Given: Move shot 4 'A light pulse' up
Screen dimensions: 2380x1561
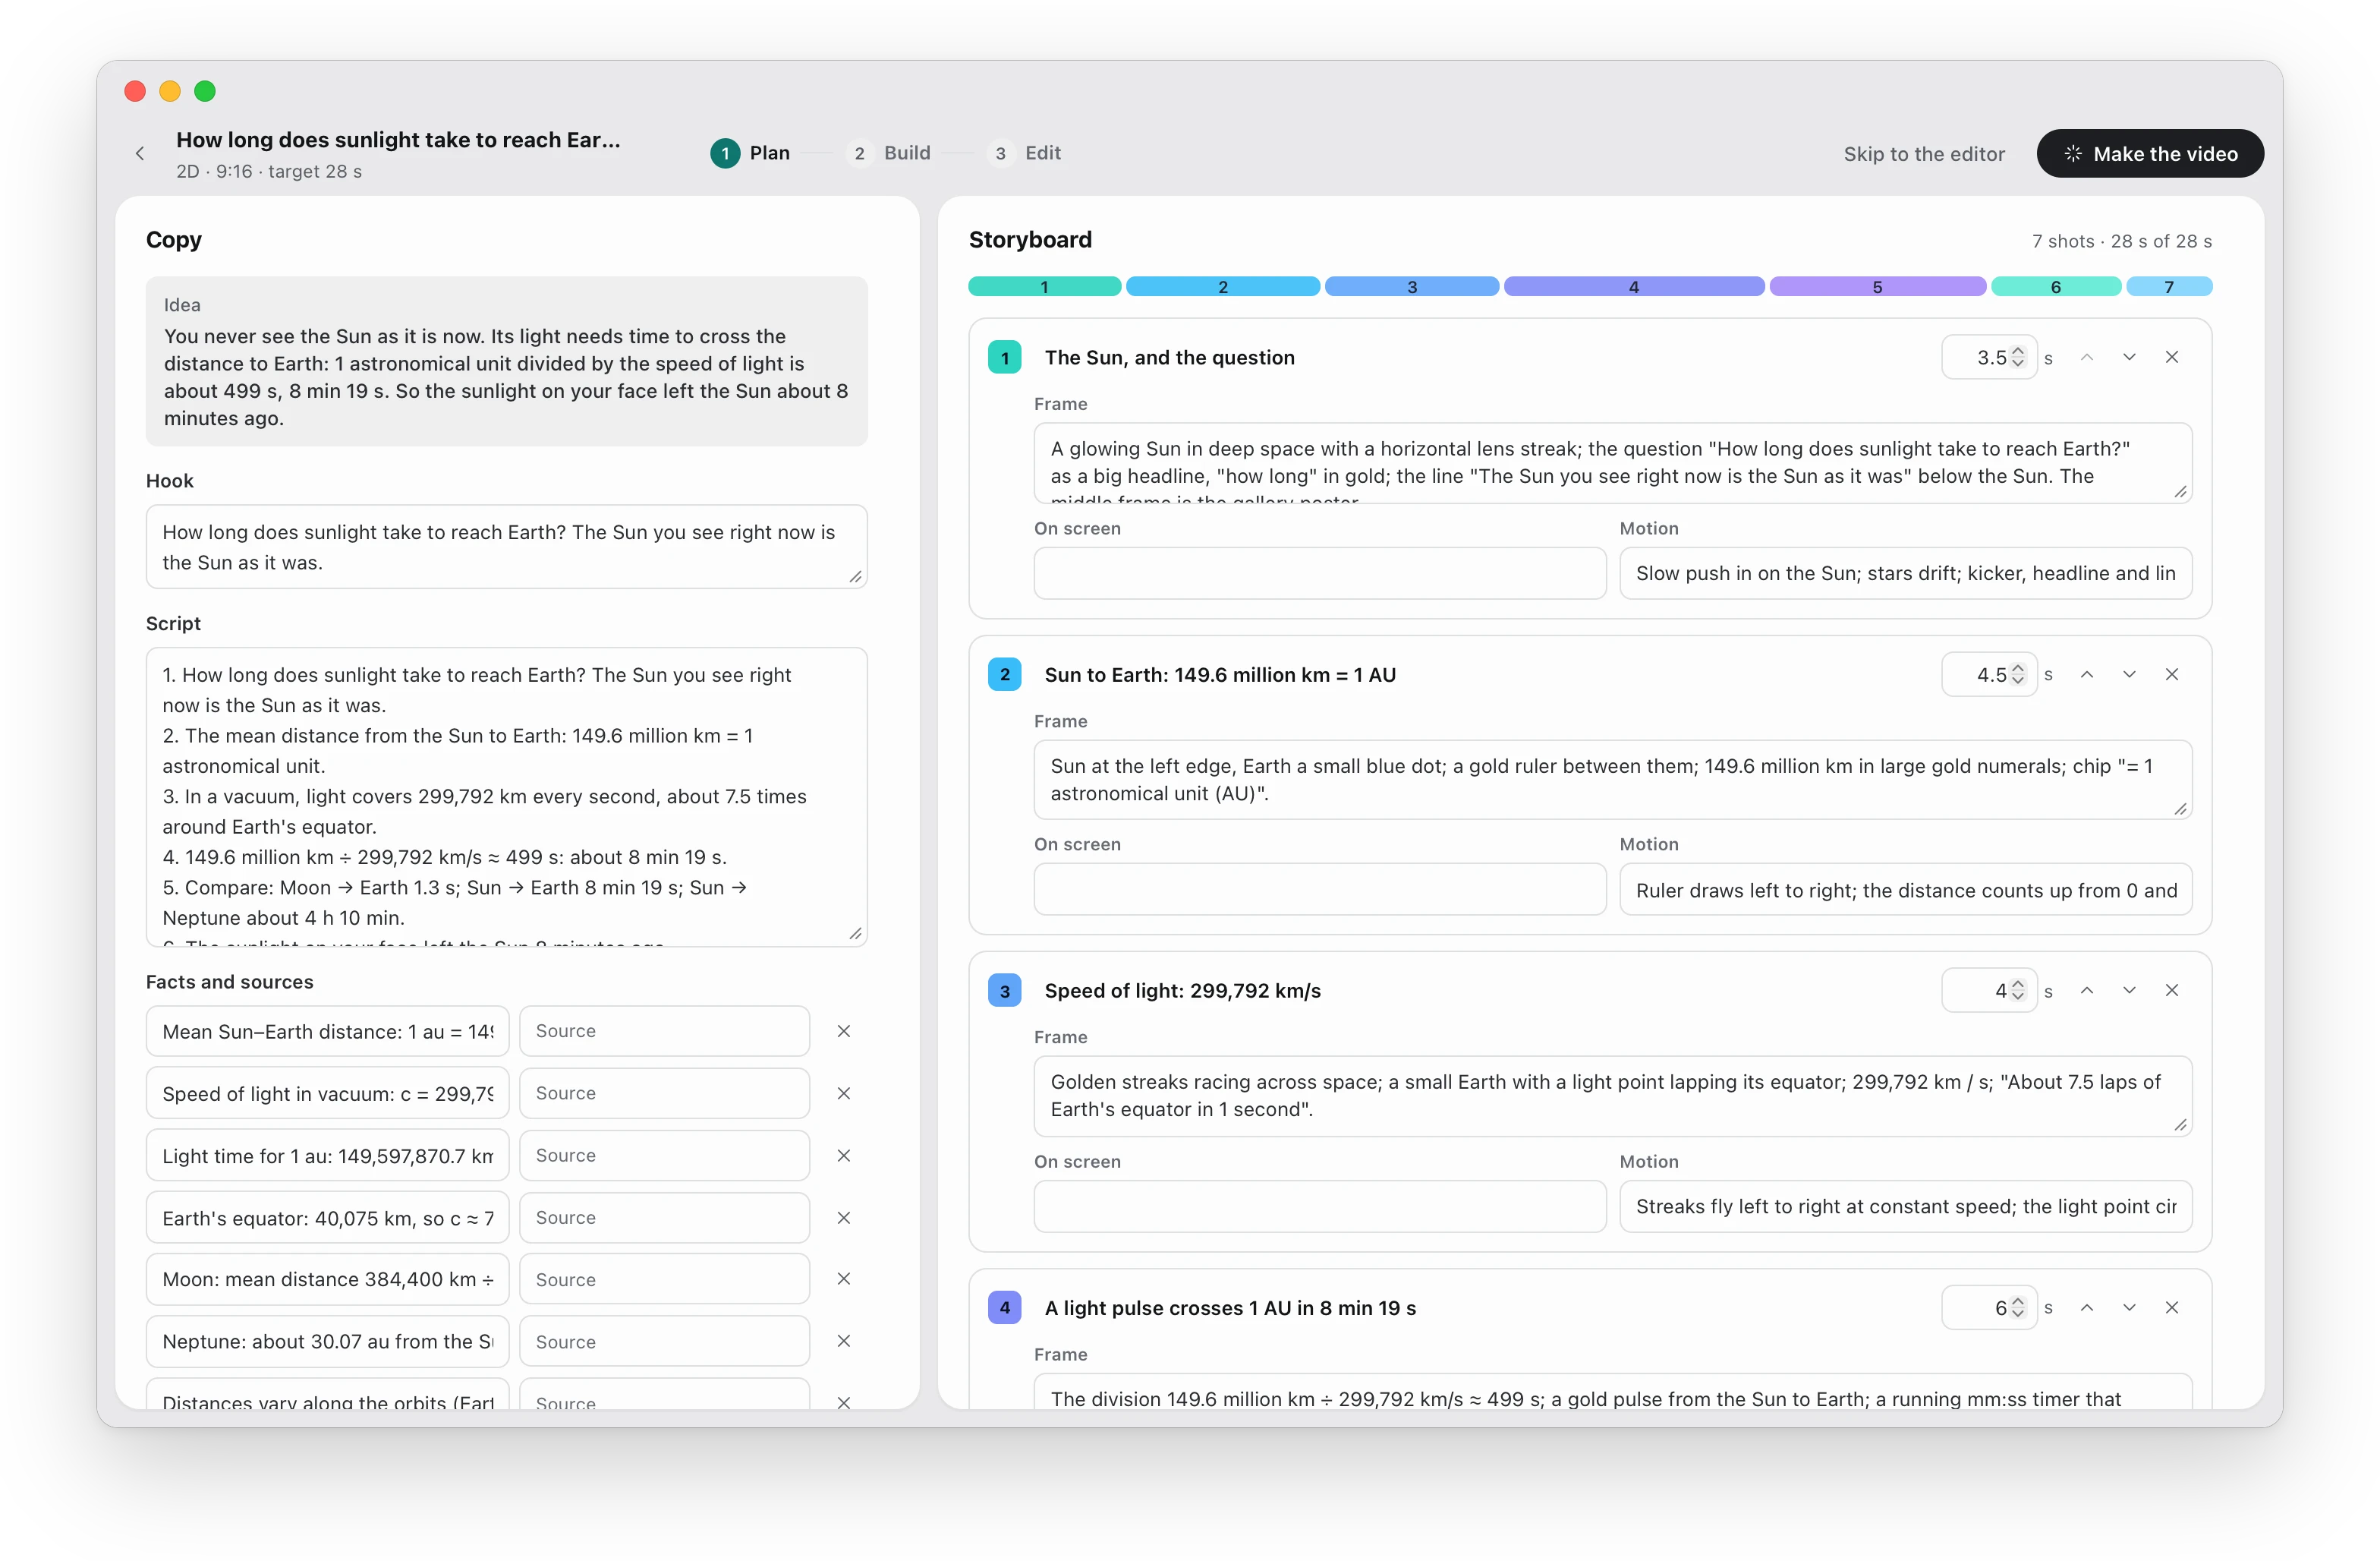Looking at the screenshot, I should click(x=2086, y=1308).
